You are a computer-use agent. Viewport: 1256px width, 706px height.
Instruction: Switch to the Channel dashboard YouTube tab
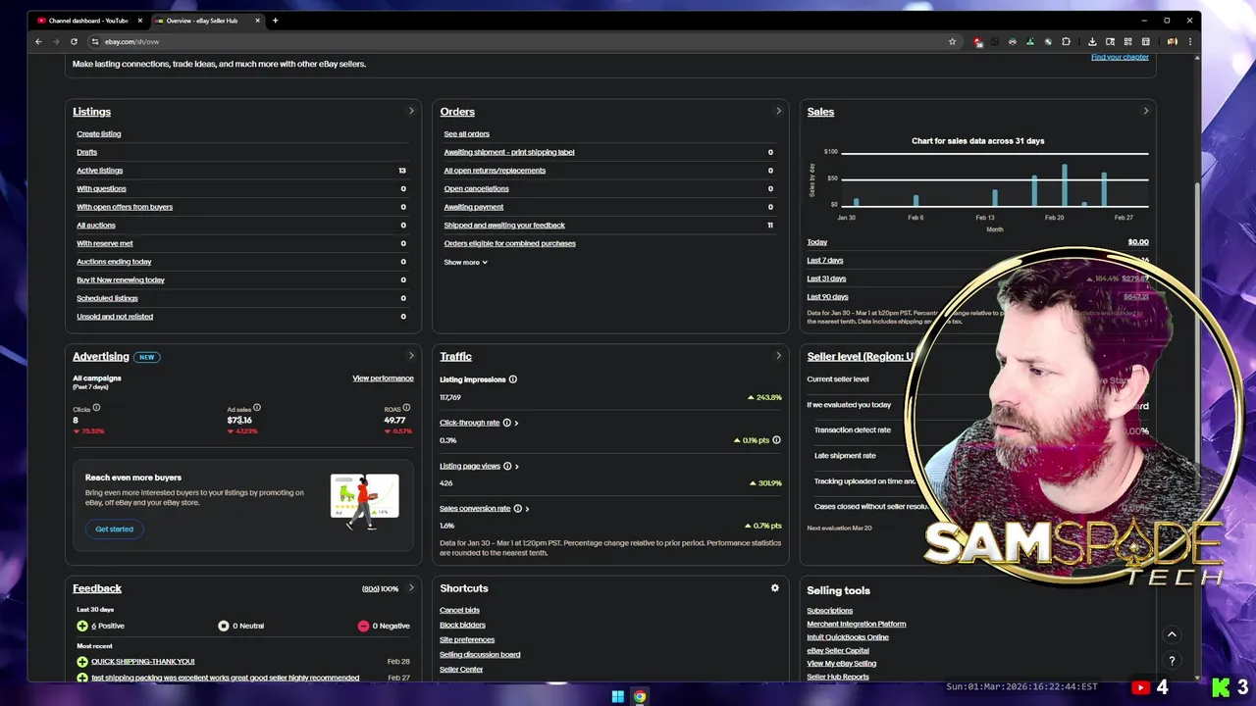tap(87, 21)
